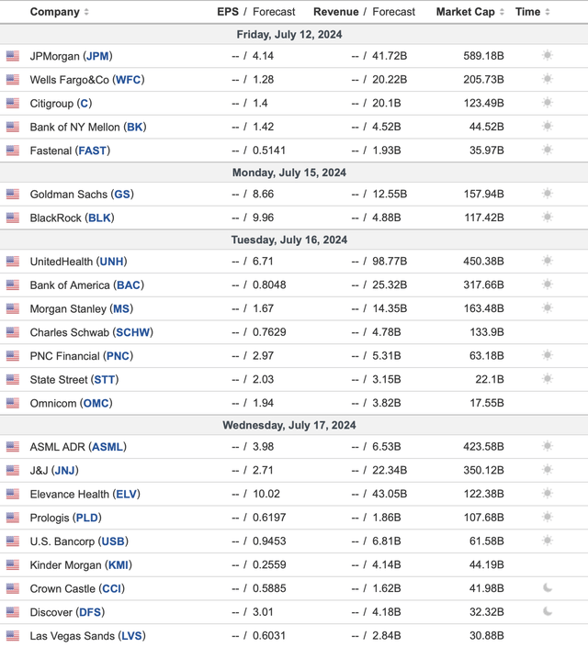Click the sun time icon for UnitedHealth
This screenshot has height=647, width=588.
[547, 261]
